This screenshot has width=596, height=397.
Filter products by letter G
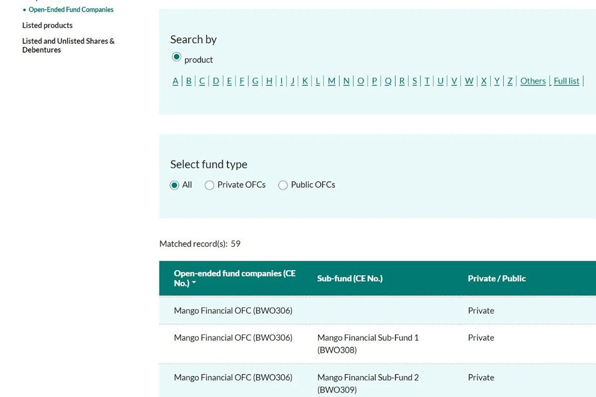pyautogui.click(x=255, y=81)
